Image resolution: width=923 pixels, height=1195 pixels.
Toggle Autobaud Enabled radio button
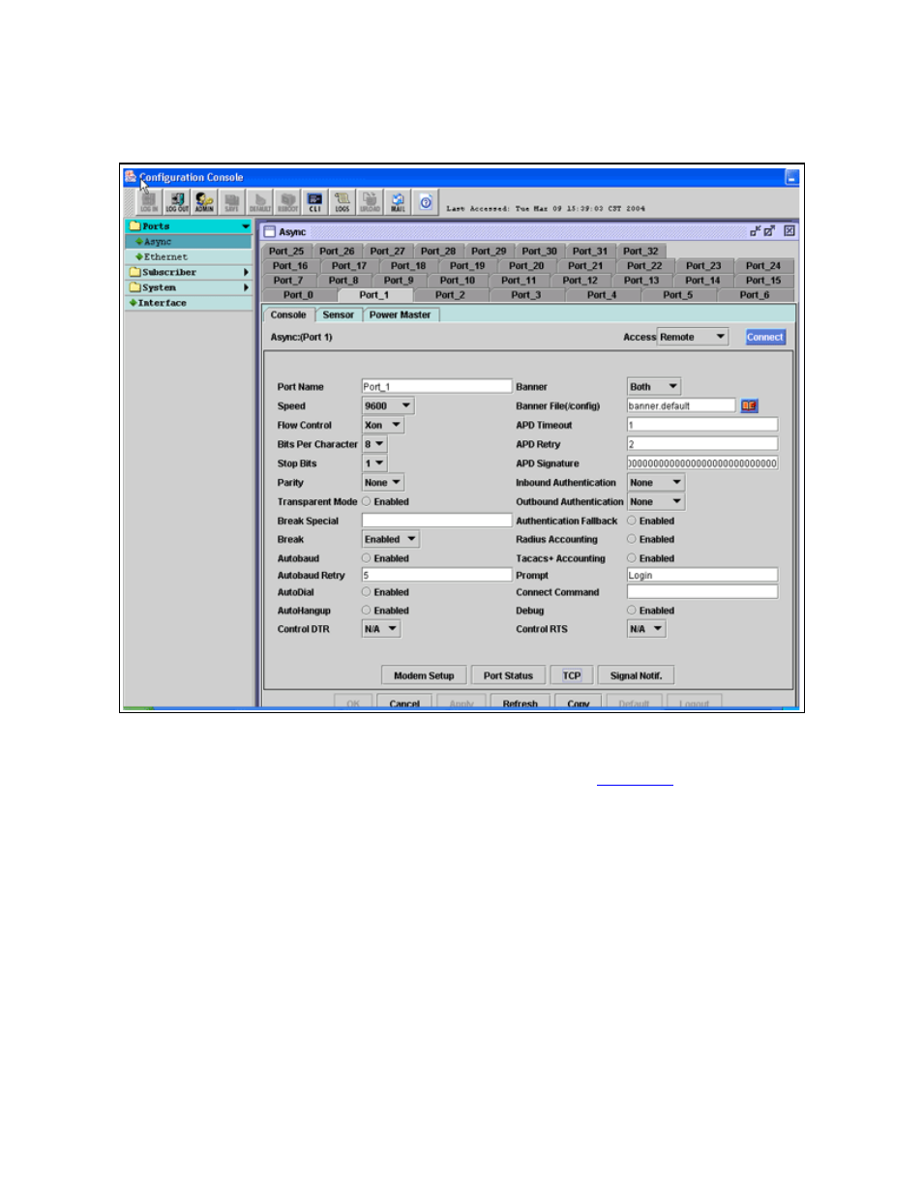point(367,558)
